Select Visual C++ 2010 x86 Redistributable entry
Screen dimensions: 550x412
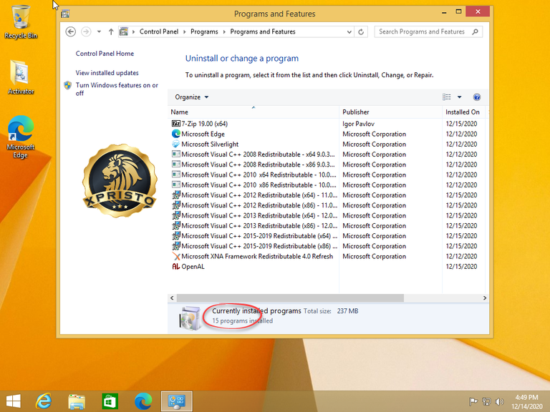click(328, 185)
